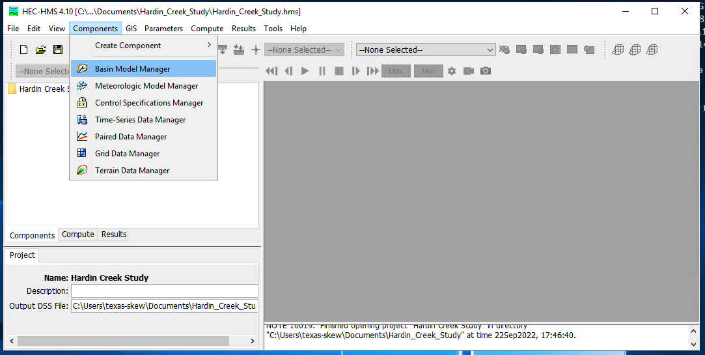
Task: Play the animation
Action: coord(305,71)
